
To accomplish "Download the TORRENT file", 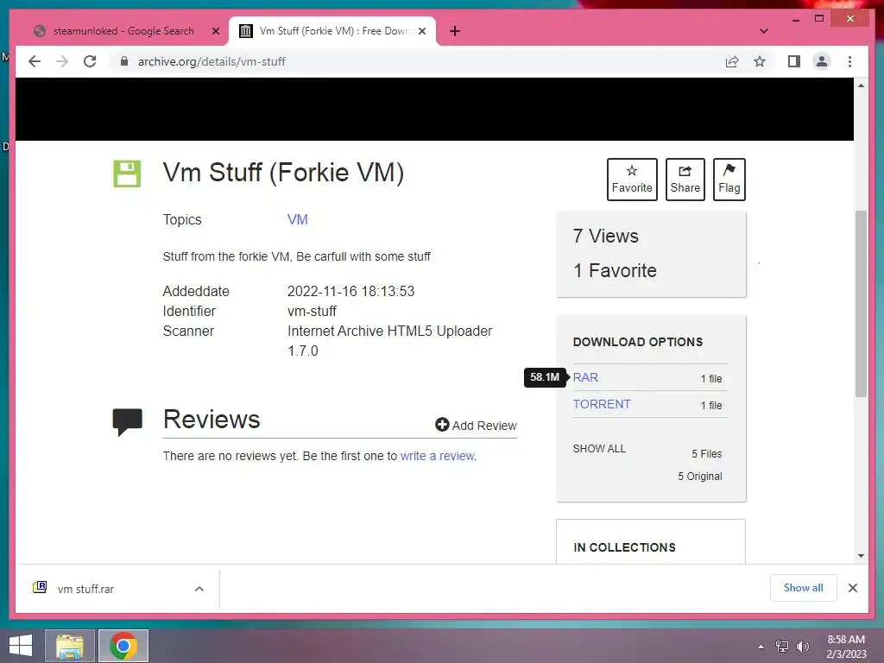I will [x=602, y=404].
